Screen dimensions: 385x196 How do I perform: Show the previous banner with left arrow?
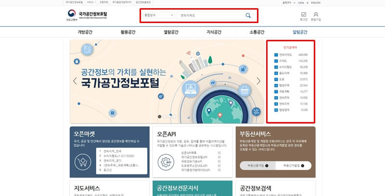[75, 81]
